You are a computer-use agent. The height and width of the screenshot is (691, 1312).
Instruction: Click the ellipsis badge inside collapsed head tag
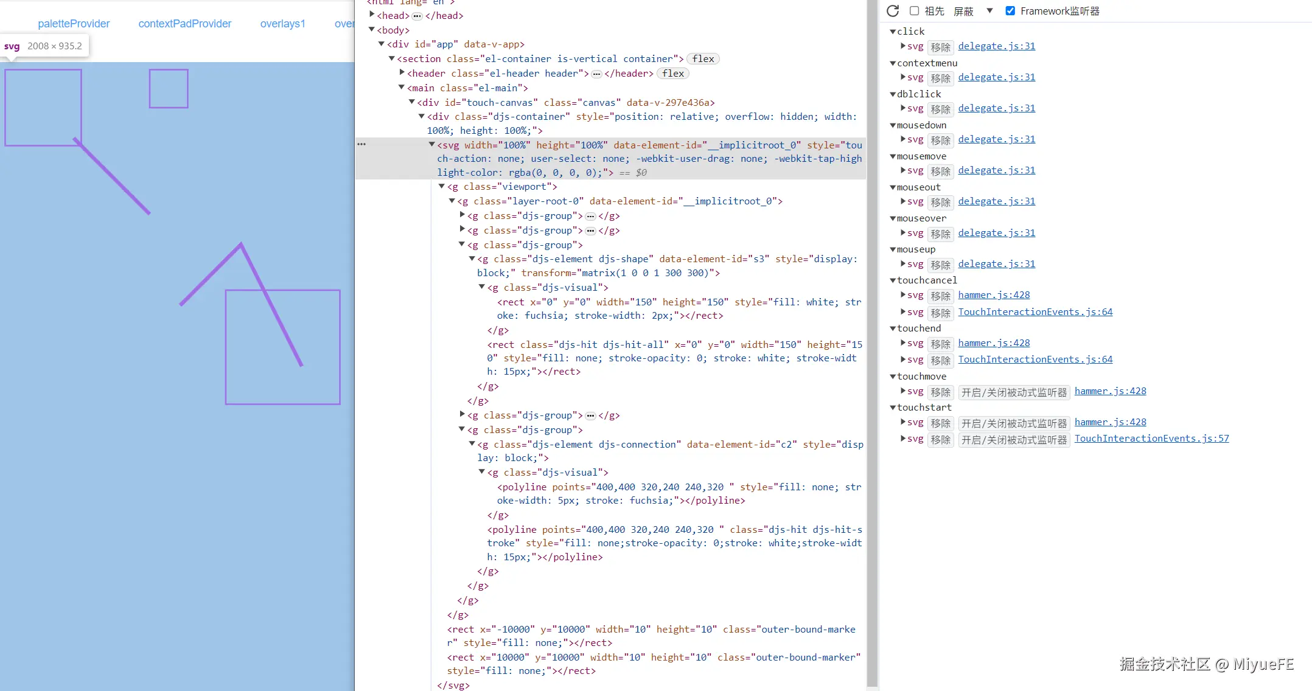click(417, 16)
